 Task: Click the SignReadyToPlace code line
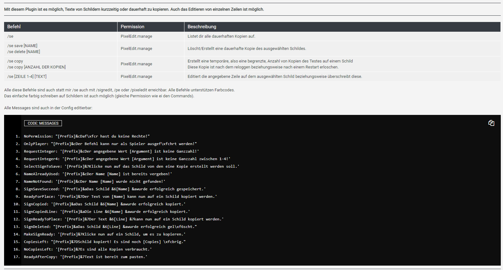point(124,219)
